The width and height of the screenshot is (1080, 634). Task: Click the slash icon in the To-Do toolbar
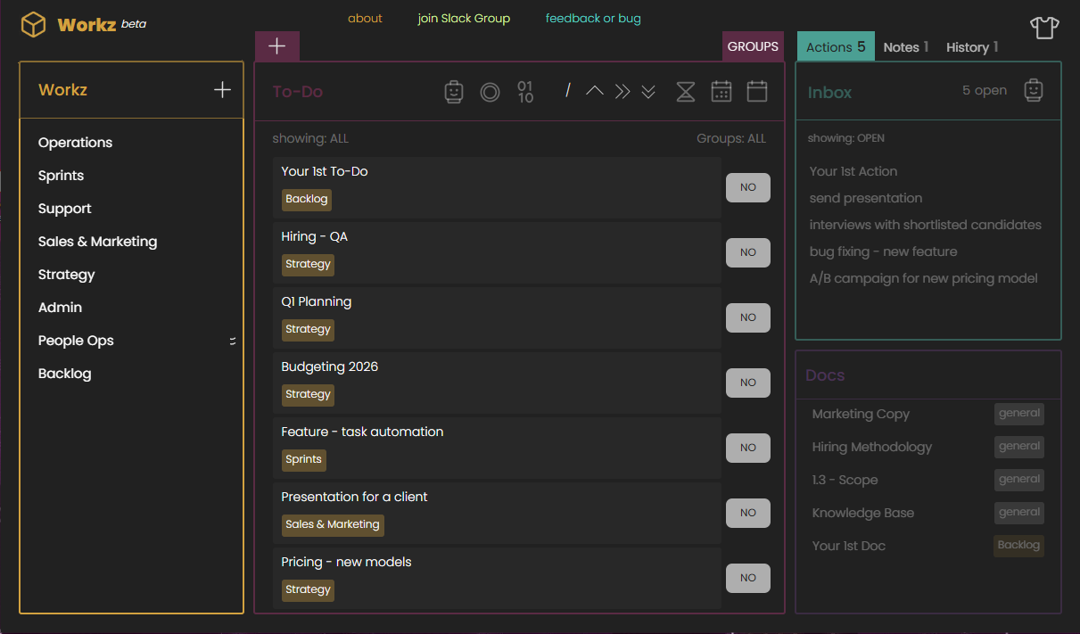(567, 91)
